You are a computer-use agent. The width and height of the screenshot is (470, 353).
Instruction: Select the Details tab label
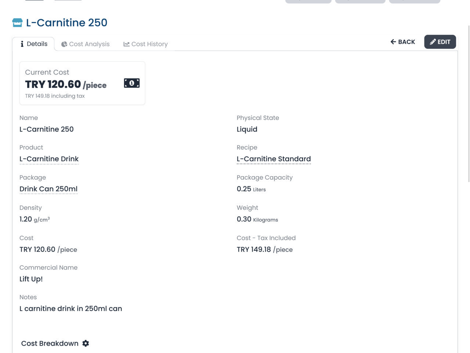coord(37,44)
